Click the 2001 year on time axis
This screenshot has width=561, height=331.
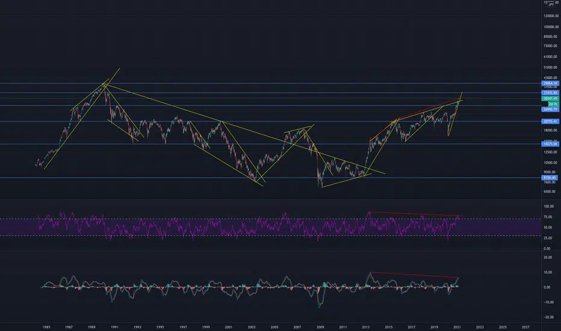tap(229, 327)
